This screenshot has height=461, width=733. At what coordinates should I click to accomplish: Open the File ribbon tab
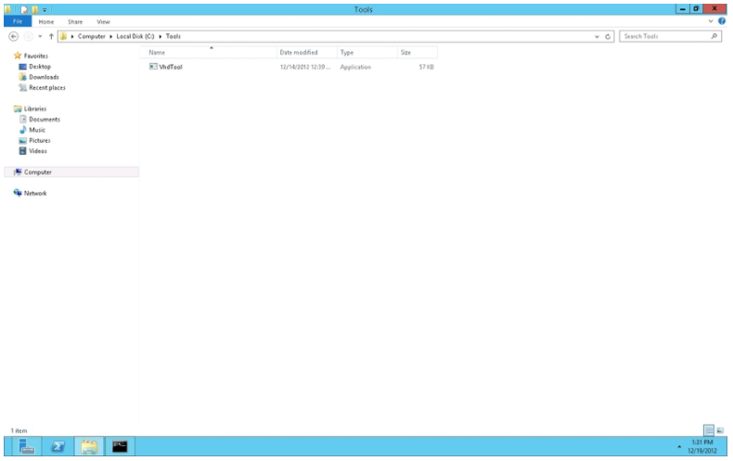tap(18, 21)
